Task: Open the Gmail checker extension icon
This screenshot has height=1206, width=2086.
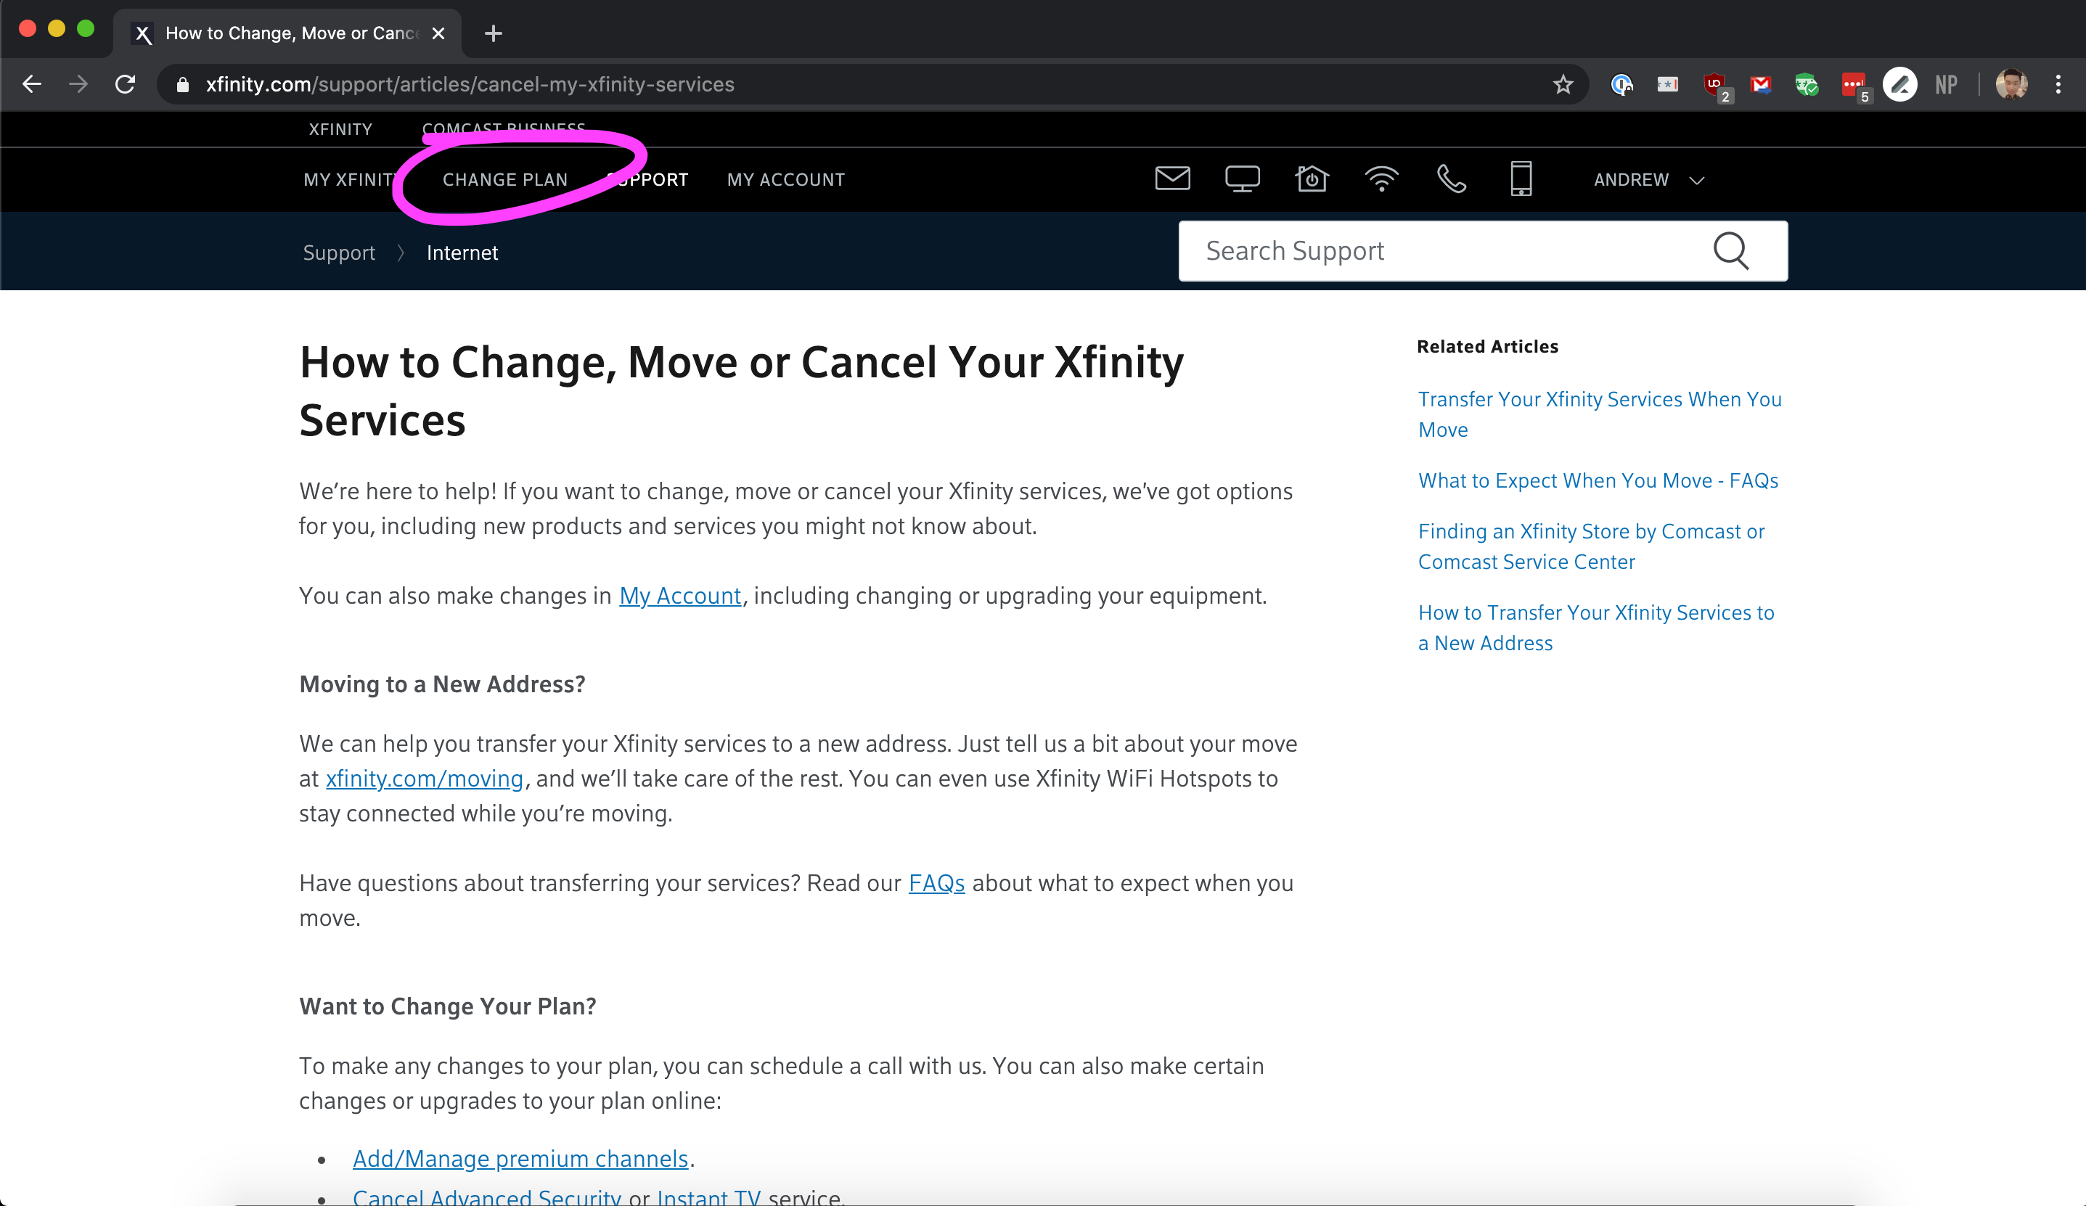Action: pos(1761,83)
